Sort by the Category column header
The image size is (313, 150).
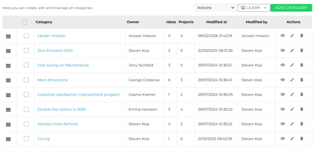pos(44,22)
